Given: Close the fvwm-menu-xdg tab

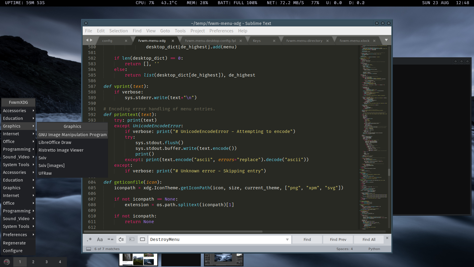Looking at the screenshot, I should click(173, 41).
